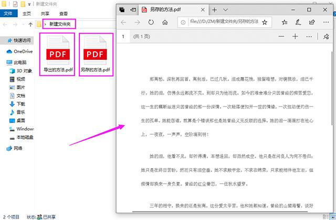Open the 视频 folder in sidebar
The height and width of the screenshot is (220, 336).
(x=17, y=79)
